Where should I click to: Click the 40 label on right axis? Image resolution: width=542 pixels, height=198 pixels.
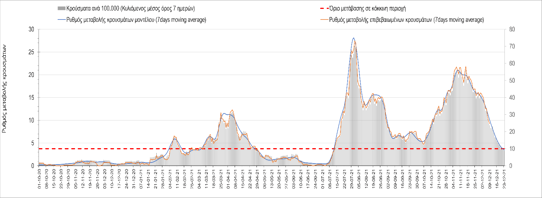click(x=512, y=98)
